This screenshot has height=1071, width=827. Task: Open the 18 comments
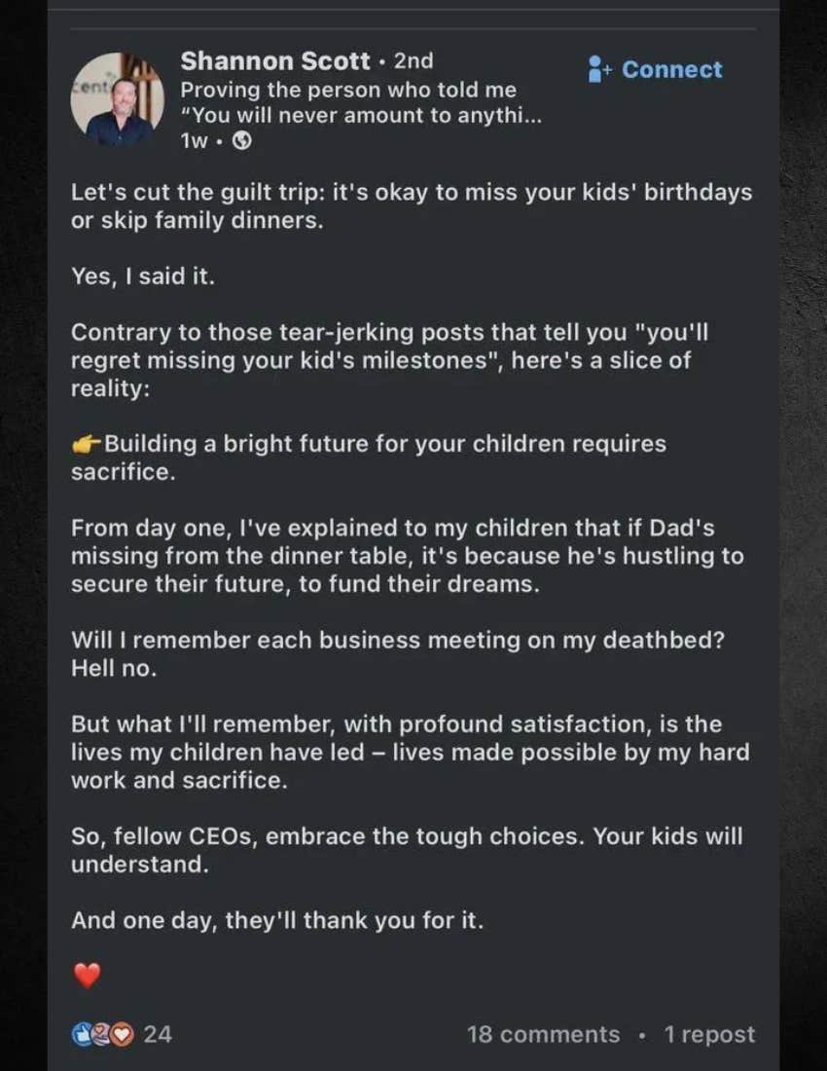[x=544, y=1034]
